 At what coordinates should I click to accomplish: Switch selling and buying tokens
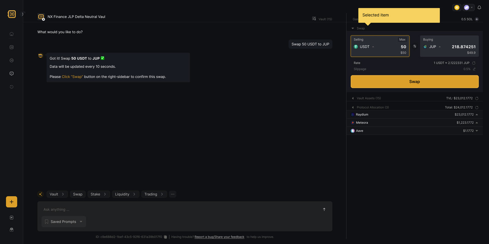coord(415,46)
